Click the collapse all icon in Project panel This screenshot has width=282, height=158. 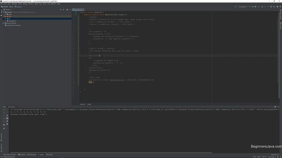(x=63, y=10)
